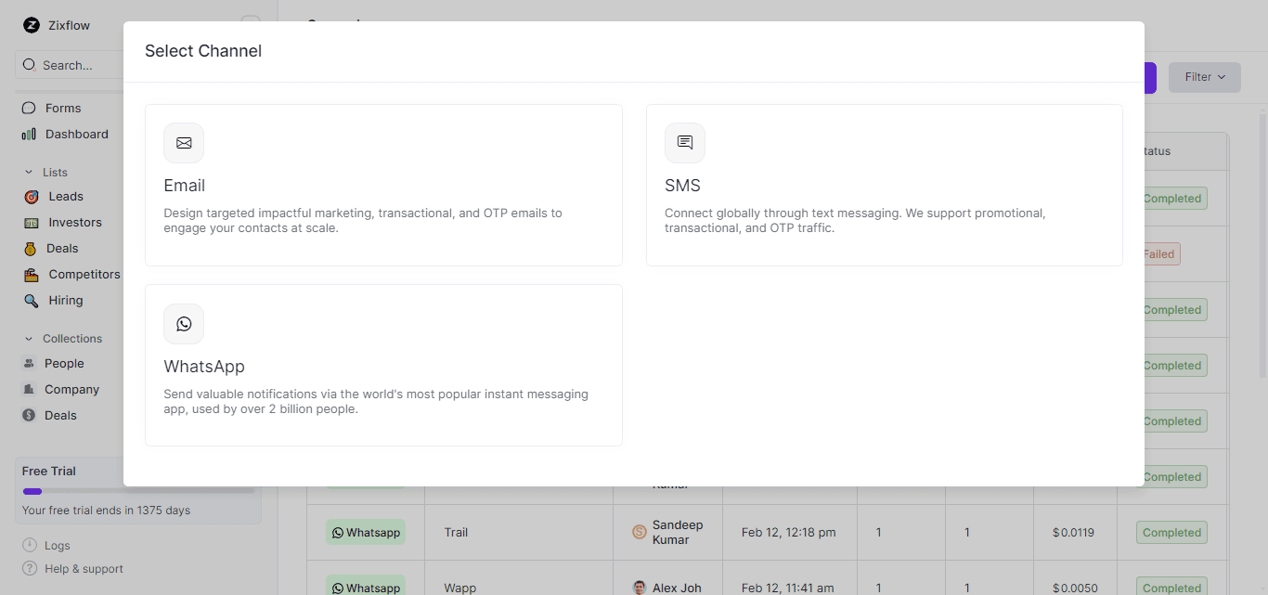Select the WhatsApp channel icon
This screenshot has width=1268, height=595.
[184, 324]
